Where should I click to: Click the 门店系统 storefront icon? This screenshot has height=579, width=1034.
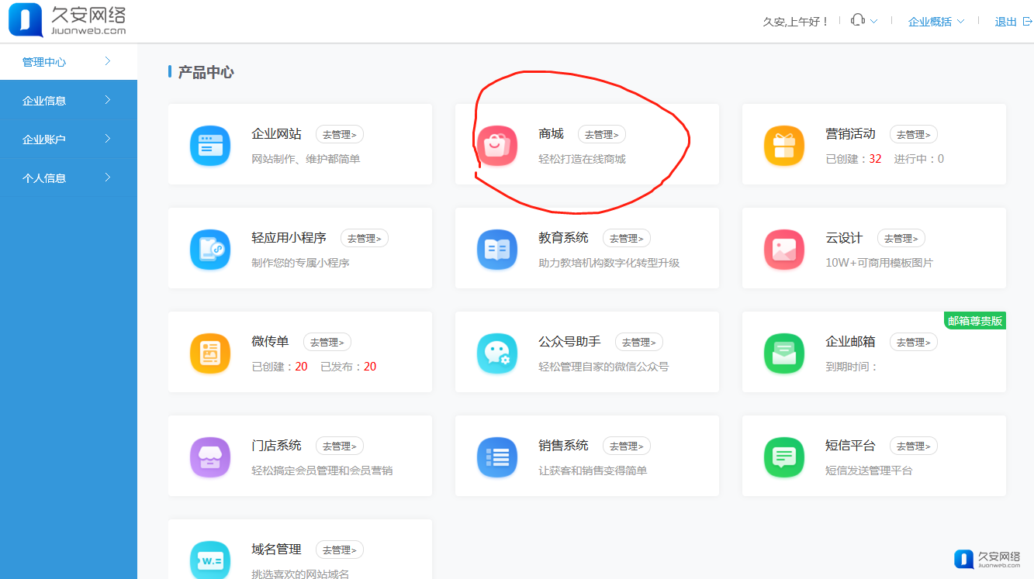click(210, 457)
